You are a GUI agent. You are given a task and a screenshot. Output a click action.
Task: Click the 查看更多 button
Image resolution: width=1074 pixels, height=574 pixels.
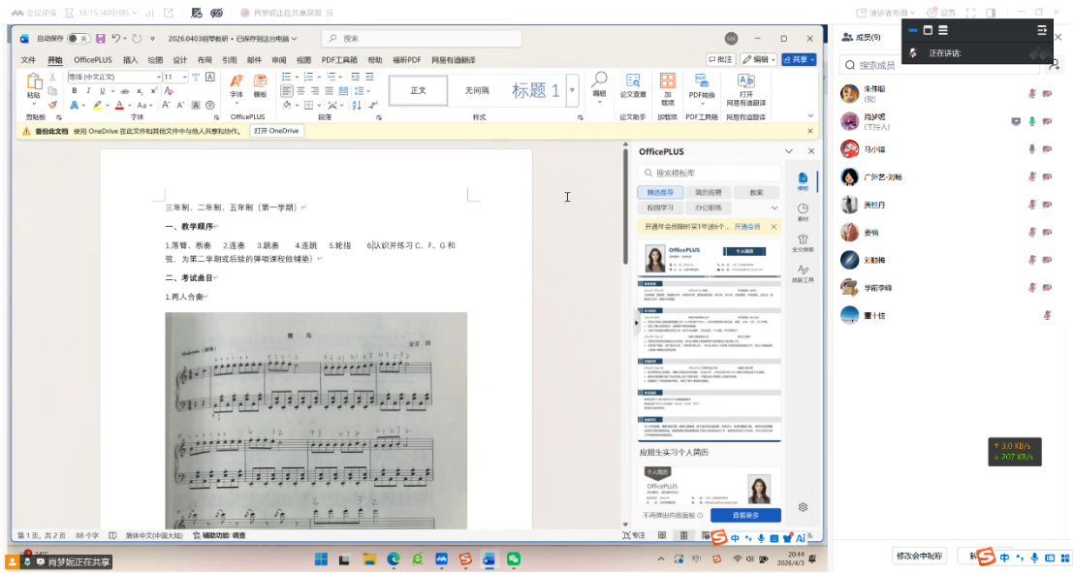[745, 515]
